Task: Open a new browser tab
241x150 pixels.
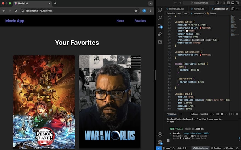Action: 55,3
